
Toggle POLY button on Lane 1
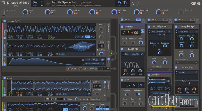coord(139,20)
